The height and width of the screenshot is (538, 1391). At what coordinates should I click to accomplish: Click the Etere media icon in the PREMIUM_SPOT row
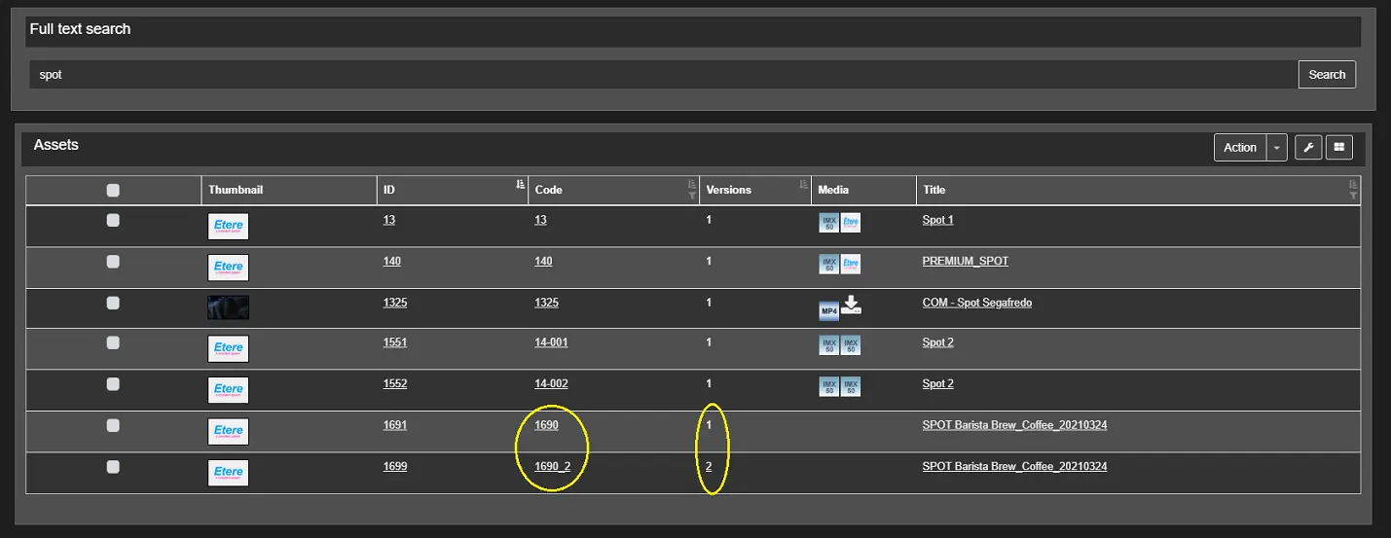click(851, 264)
